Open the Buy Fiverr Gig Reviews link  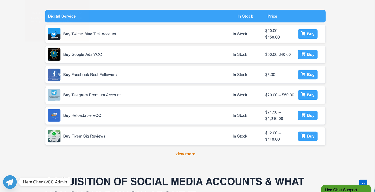click(84, 136)
